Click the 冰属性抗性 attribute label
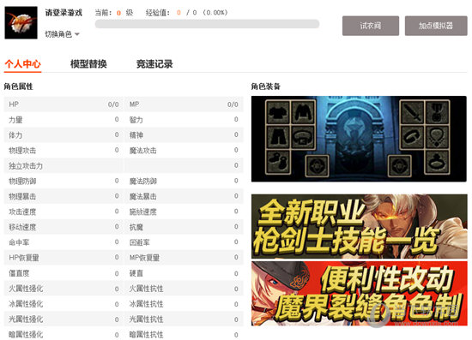Screen dimensions: 472x340 (146, 304)
